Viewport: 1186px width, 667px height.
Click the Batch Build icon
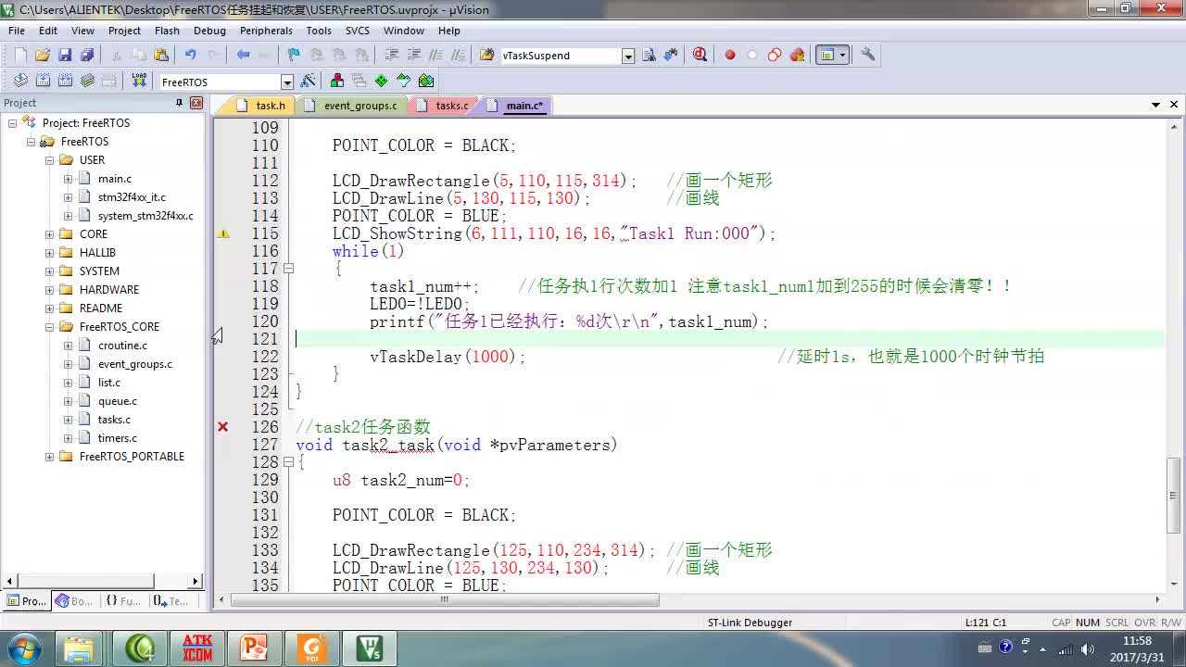[x=87, y=82]
